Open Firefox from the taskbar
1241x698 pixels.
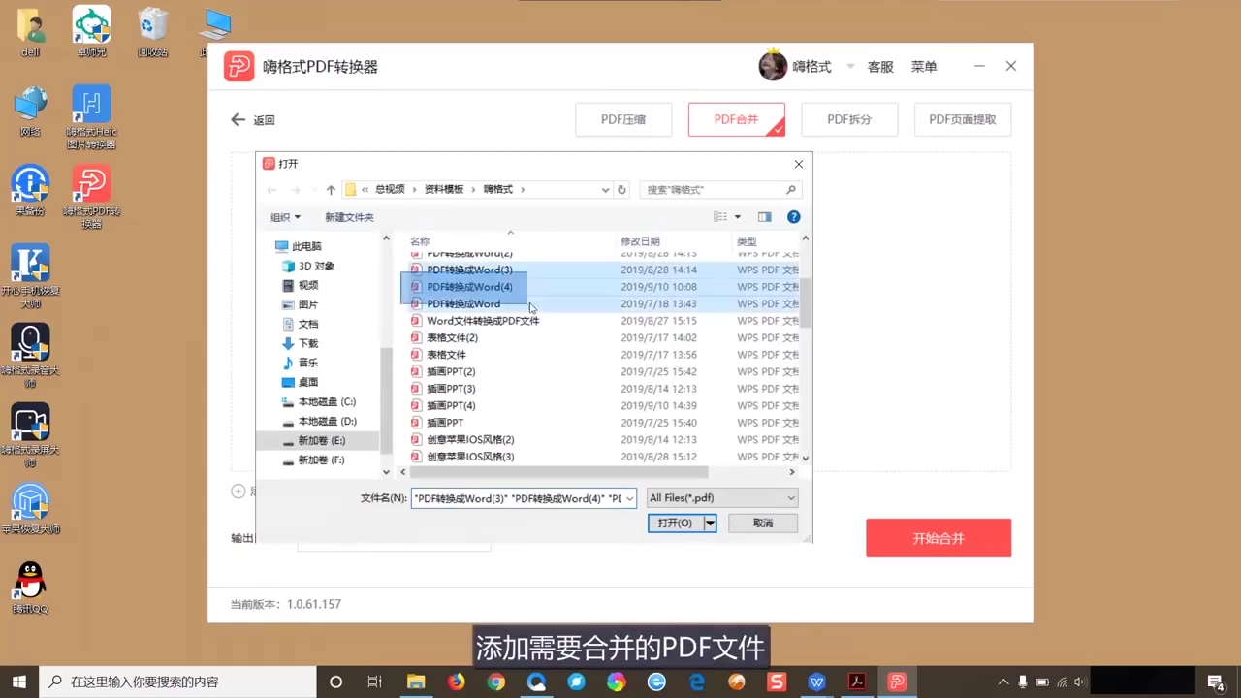coord(456,682)
